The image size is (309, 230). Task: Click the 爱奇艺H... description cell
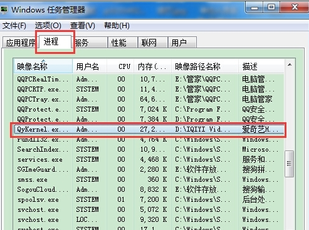(x=260, y=130)
